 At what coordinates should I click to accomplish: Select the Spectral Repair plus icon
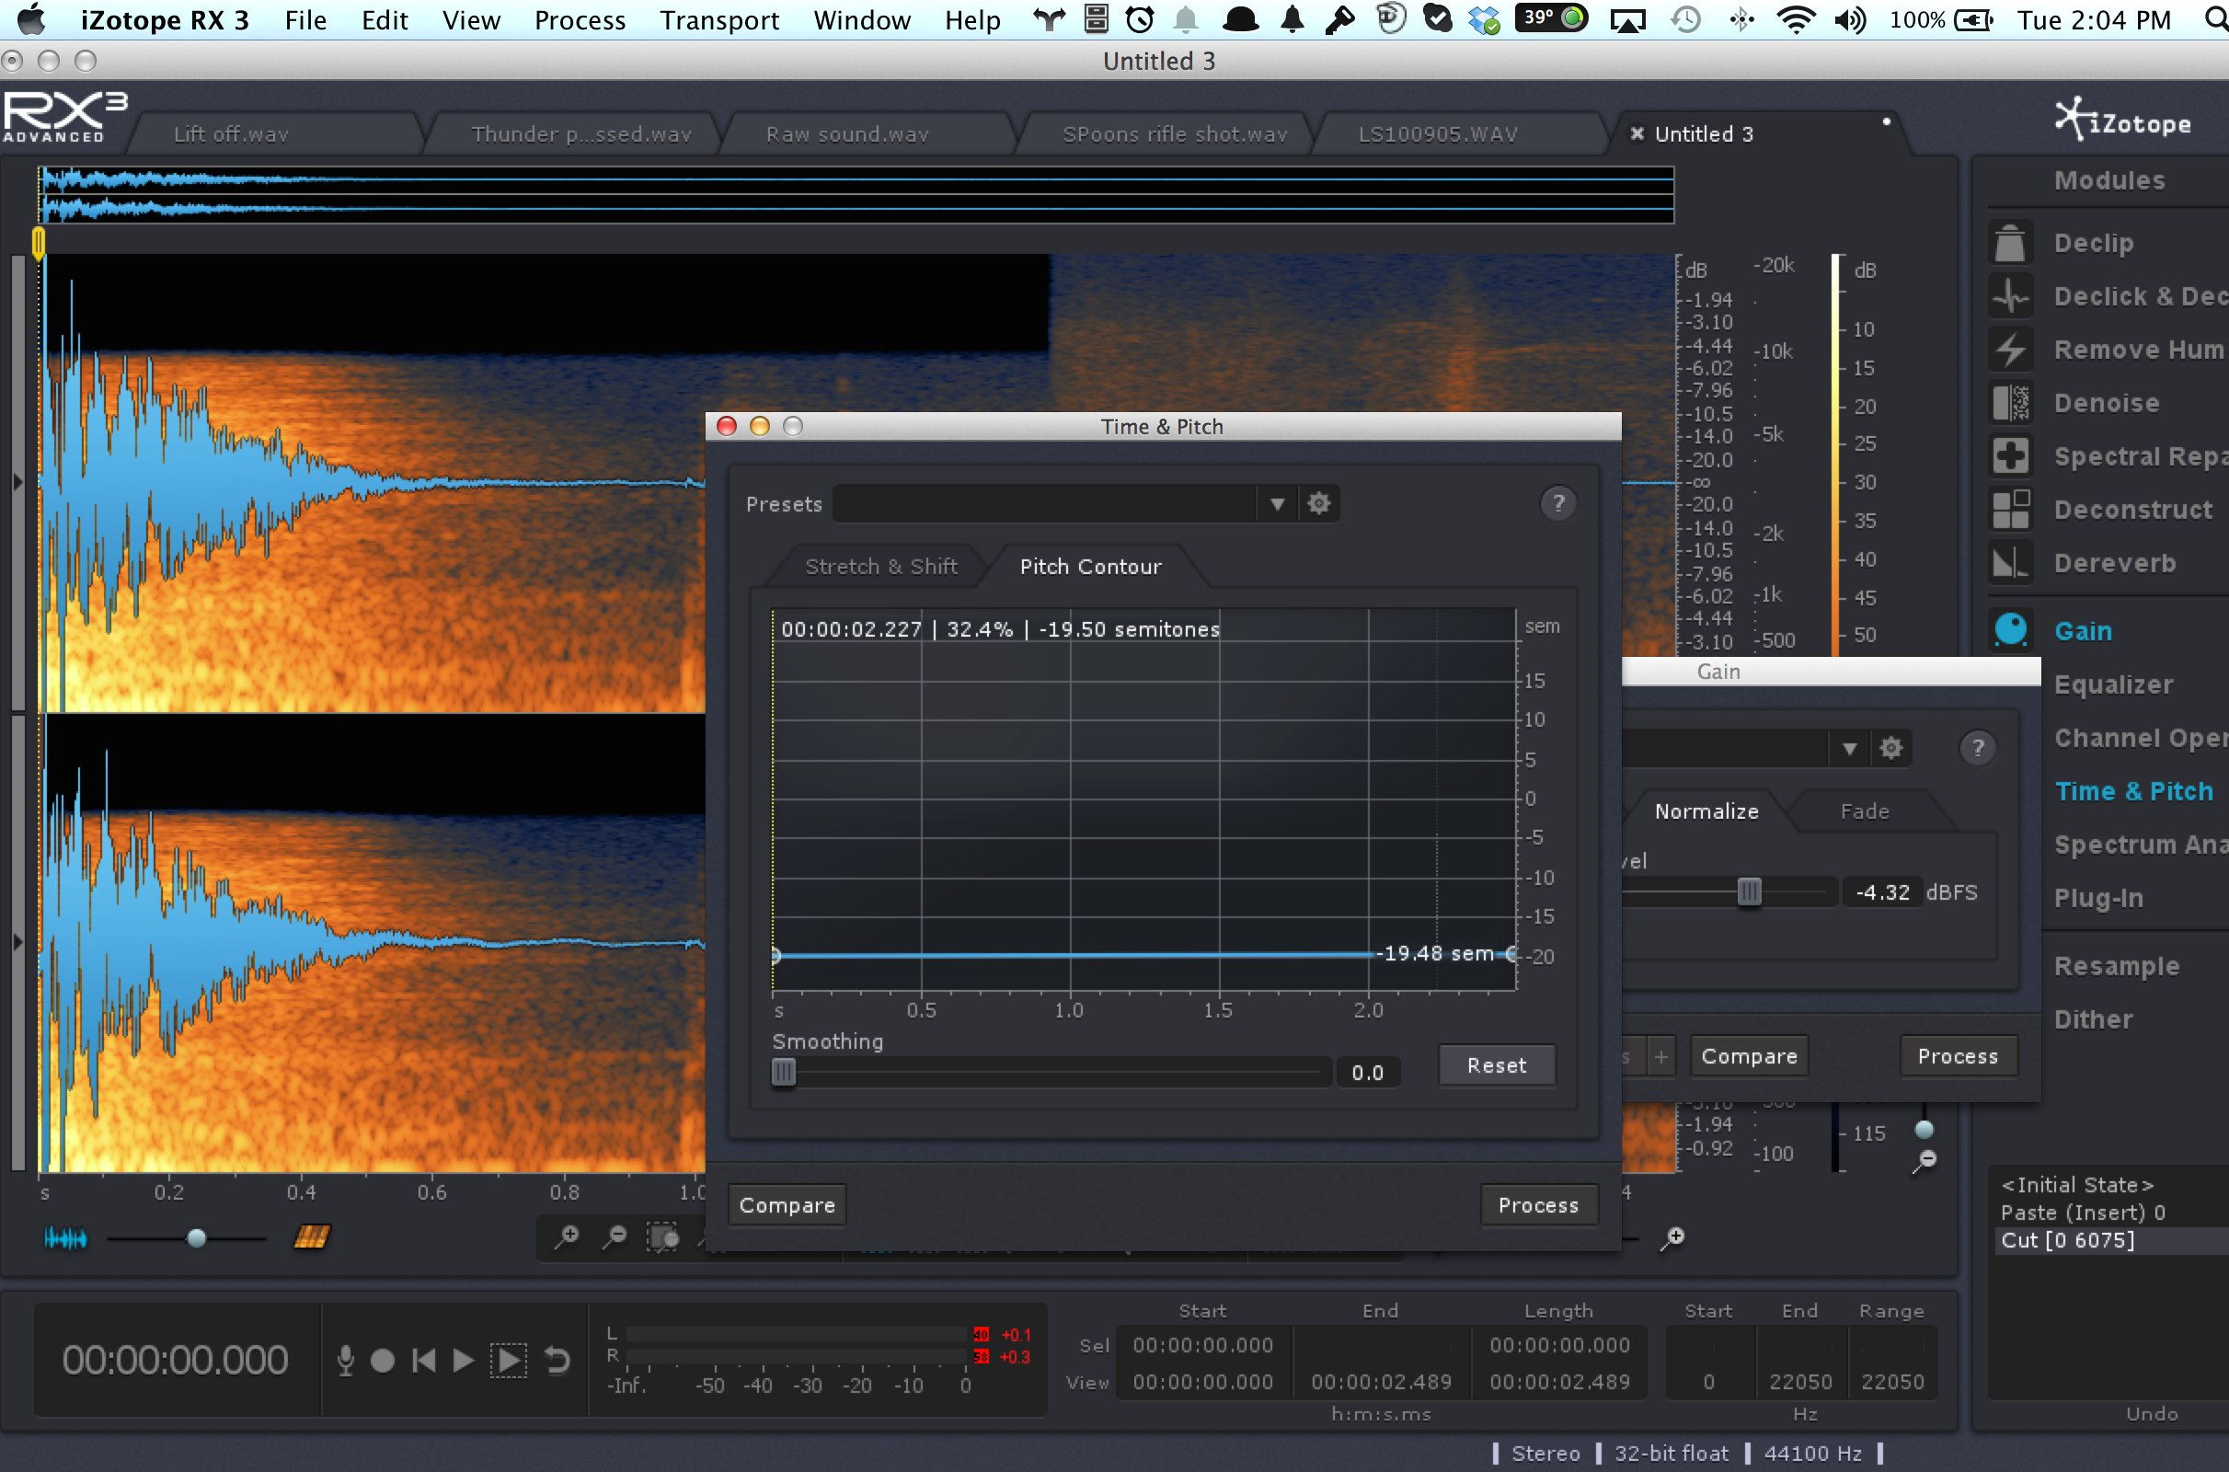tap(2009, 456)
